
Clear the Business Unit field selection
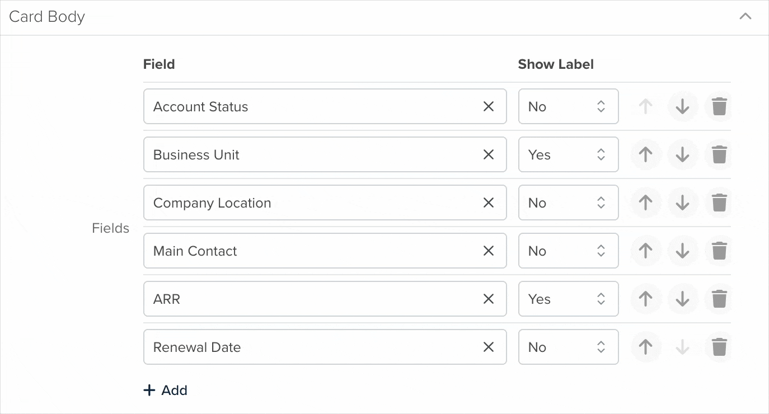tap(489, 154)
